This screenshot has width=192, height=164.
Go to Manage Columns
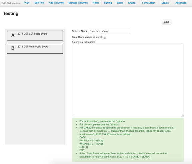point(78,3)
